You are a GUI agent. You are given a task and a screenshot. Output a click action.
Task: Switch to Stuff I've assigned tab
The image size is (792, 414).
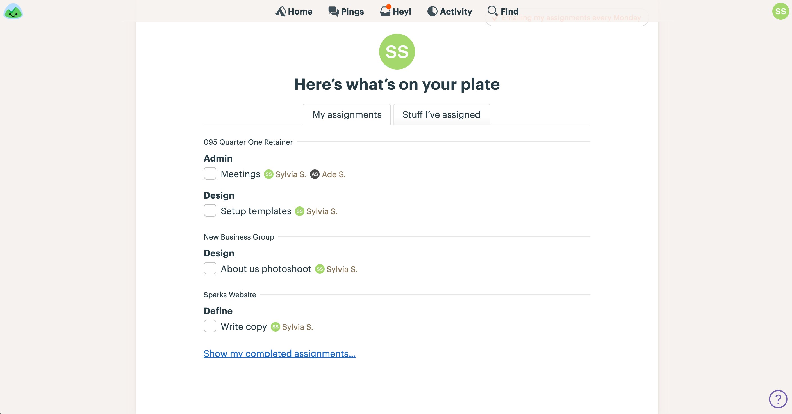click(441, 114)
